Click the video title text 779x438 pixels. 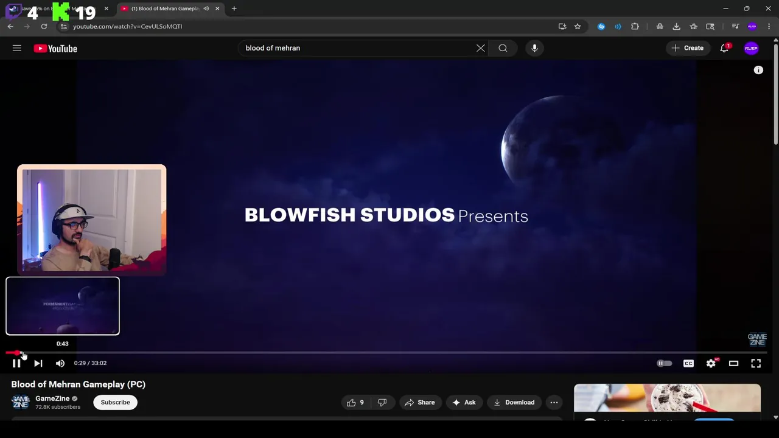tap(79, 384)
